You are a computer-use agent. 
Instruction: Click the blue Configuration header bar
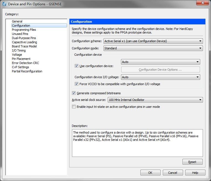(137, 22)
